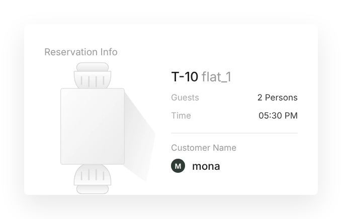
Task: Click the customer name mona
Action: pyautogui.click(x=206, y=166)
